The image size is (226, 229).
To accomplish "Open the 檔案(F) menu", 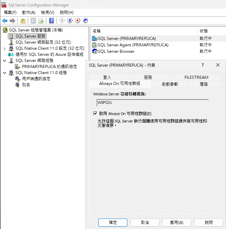I will pos(10,13).
